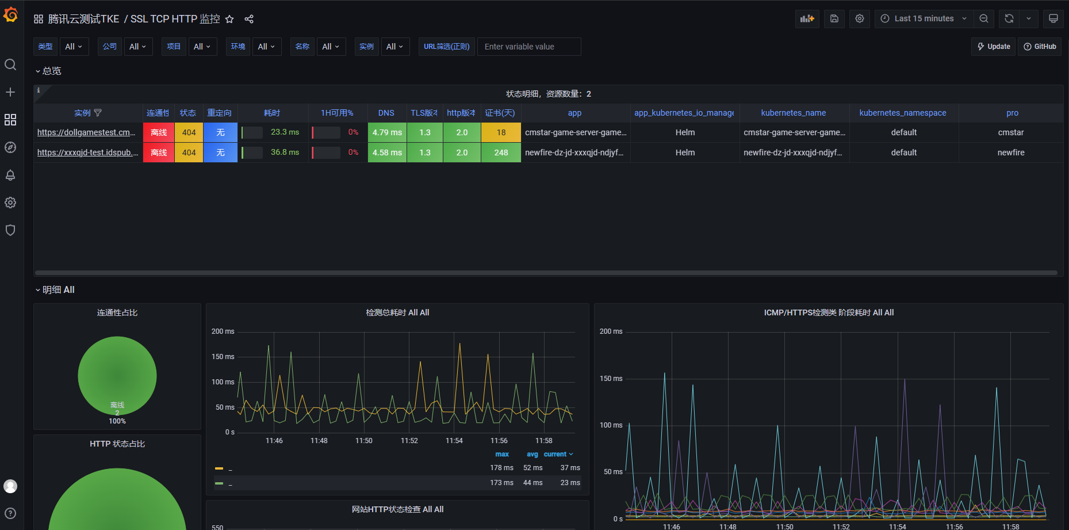
Task: Open the 连通性占比 panel title menu
Action: click(117, 312)
